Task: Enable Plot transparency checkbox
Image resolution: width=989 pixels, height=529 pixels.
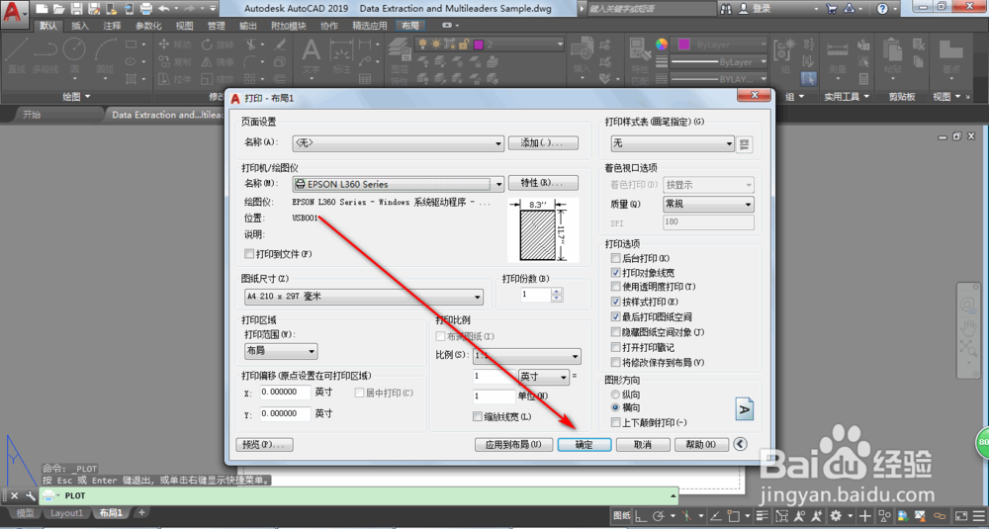Action: point(616,287)
